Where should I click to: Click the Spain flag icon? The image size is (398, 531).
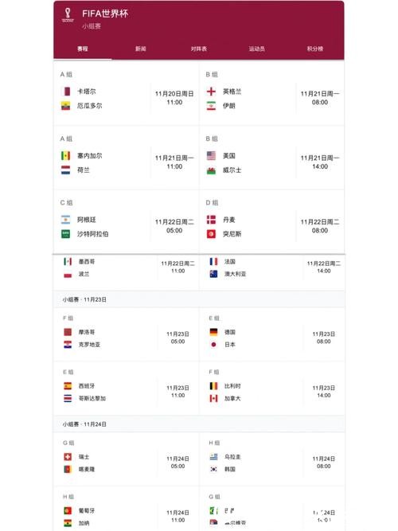[68, 386]
